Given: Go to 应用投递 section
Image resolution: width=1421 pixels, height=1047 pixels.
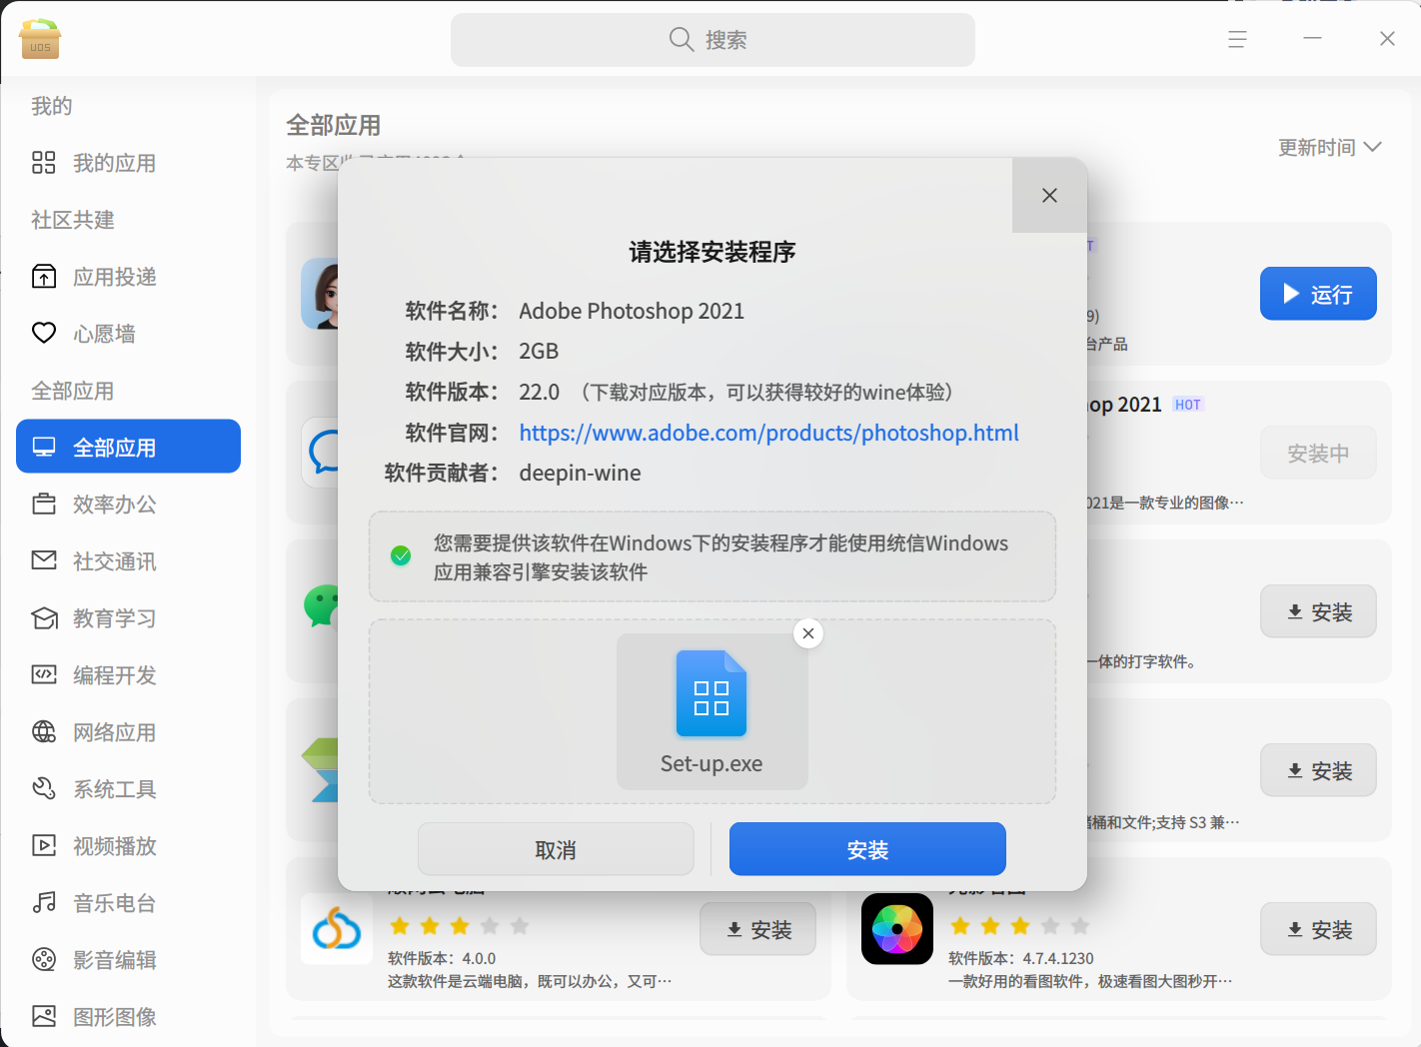Looking at the screenshot, I should pos(128,277).
